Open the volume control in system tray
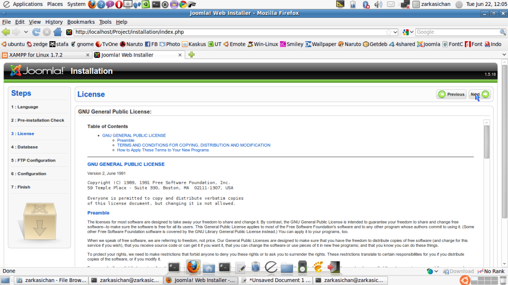The width and height of the screenshot is (508, 285). (378, 4)
